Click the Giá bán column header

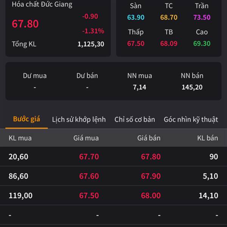[149, 138]
